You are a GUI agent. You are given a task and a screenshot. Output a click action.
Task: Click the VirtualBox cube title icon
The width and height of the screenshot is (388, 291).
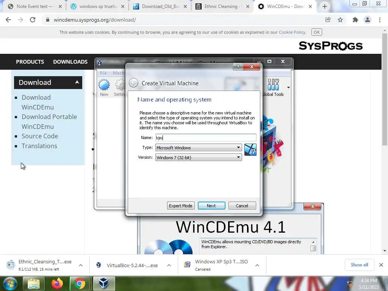tap(100, 63)
